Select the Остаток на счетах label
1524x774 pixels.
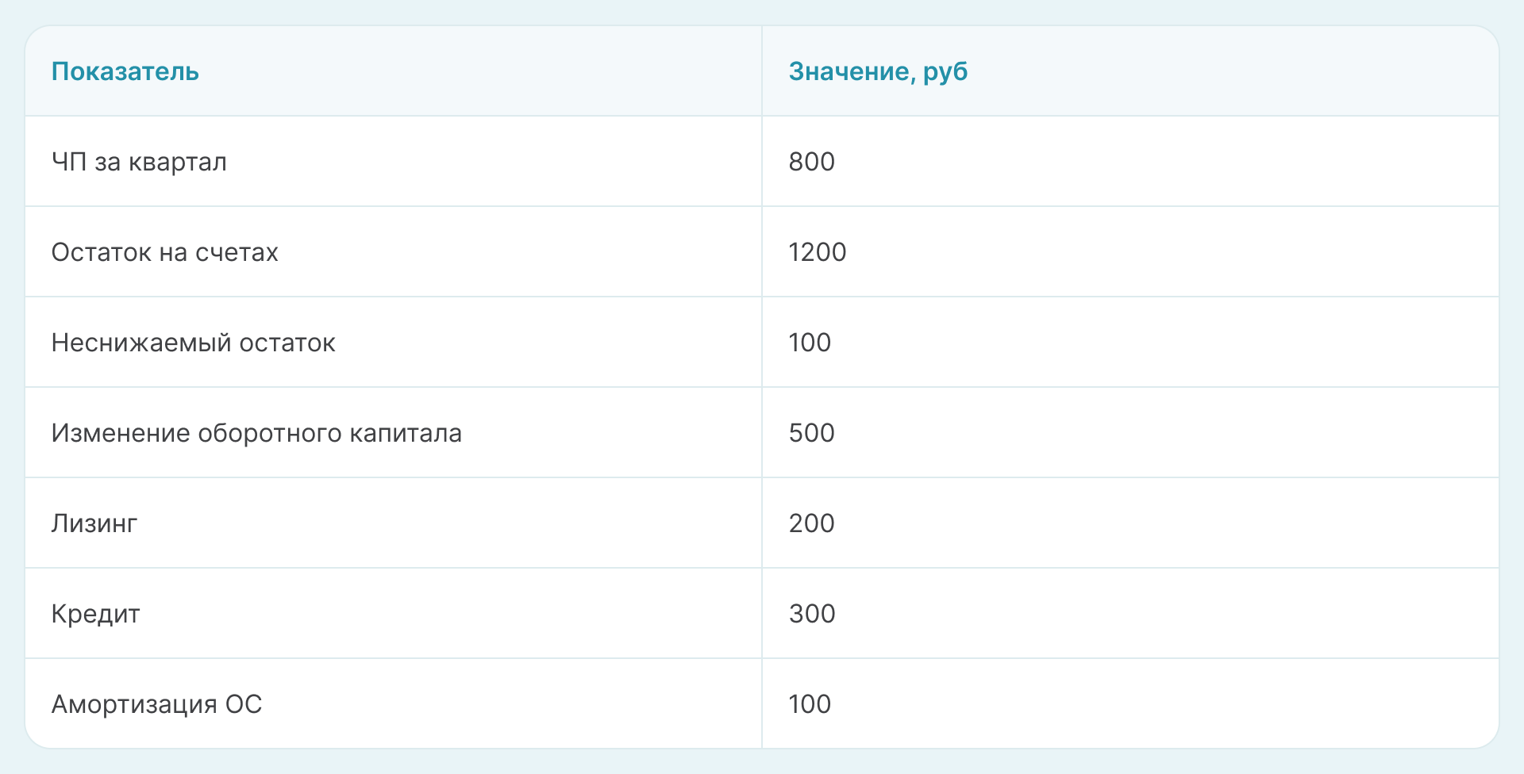(164, 252)
